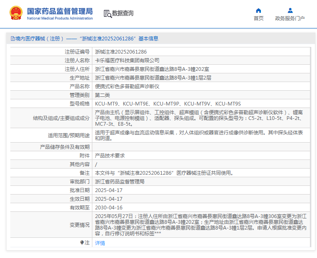Viewport: 317px width, 258px height.
Task: Click the home house icon
Action: pos(258,10)
